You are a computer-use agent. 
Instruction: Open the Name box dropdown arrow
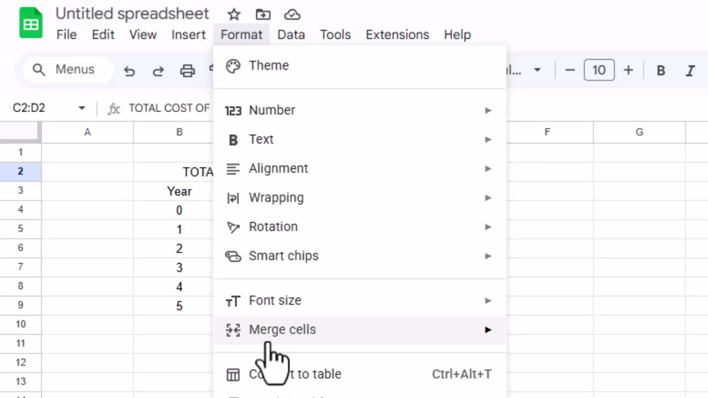pos(82,108)
